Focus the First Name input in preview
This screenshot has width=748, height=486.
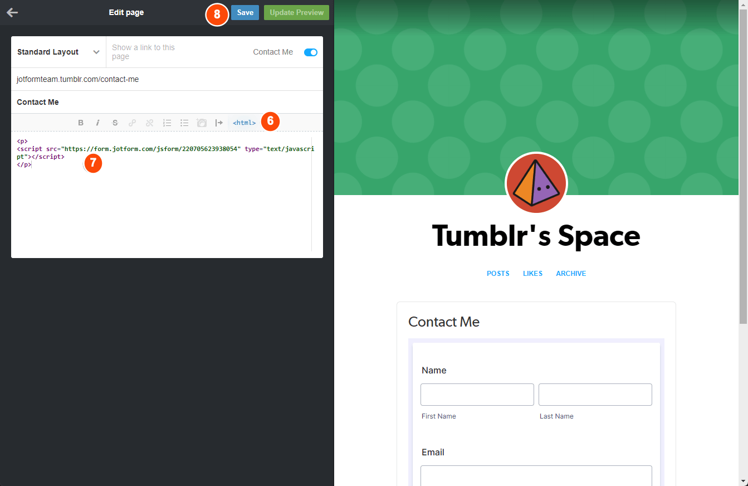coord(477,395)
